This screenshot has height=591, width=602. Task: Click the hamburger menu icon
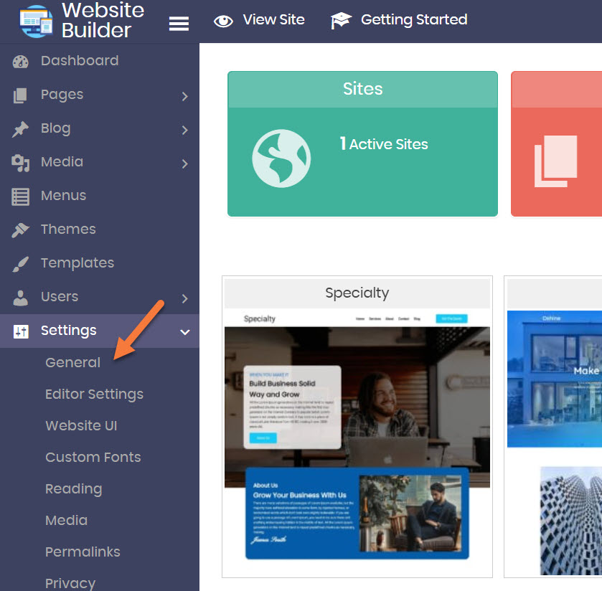click(179, 24)
